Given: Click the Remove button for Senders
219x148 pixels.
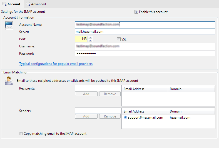Looking at the screenshot, I should tap(110, 116).
